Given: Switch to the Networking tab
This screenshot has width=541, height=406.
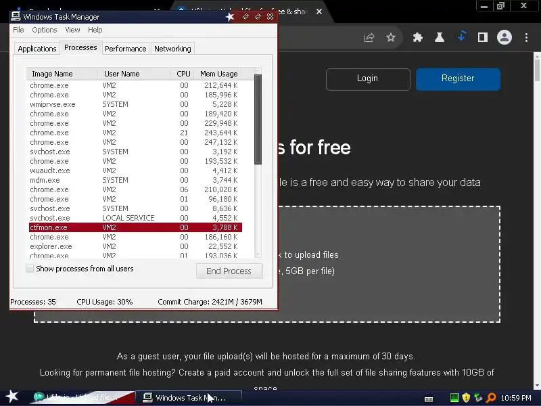Looking at the screenshot, I should (x=172, y=49).
